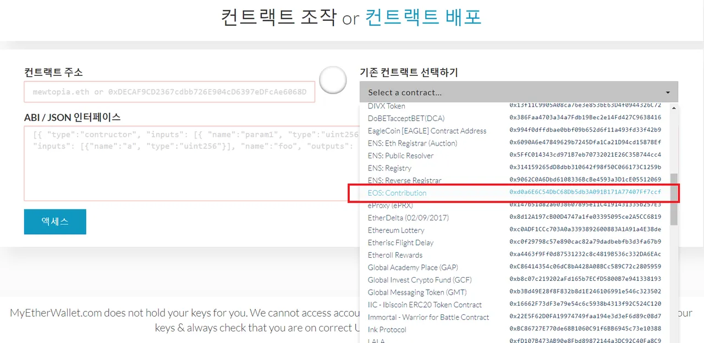
Task: Click address 0xd0a6E6C54DbC68Db5db3A091B171A77407Ff7ccf
Action: click(x=585, y=192)
